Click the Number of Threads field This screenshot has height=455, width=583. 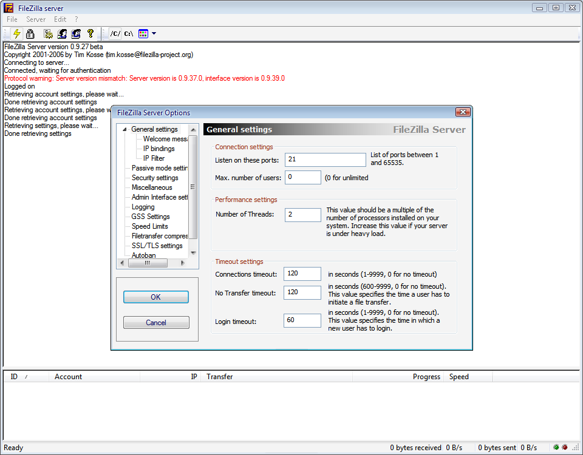coord(302,215)
